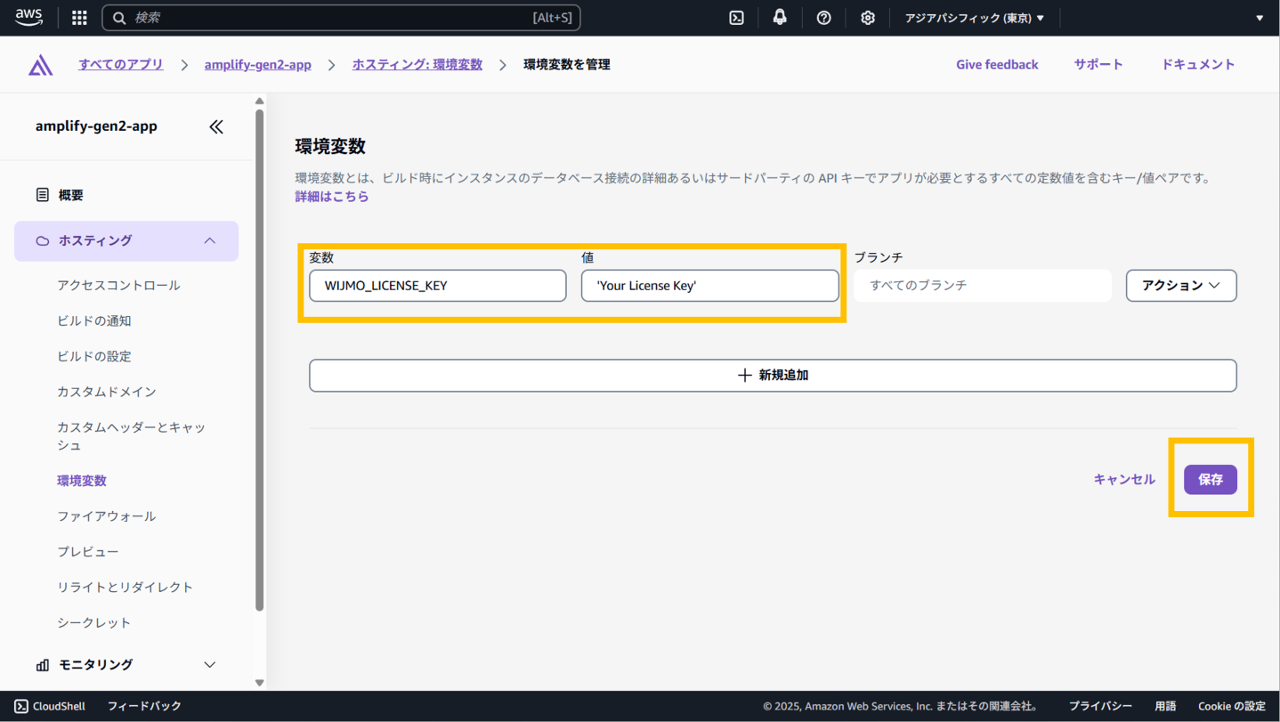Viewport: 1280px width, 722px height.
Task: Go to すべてのアプリ breadcrumb
Action: pos(121,64)
